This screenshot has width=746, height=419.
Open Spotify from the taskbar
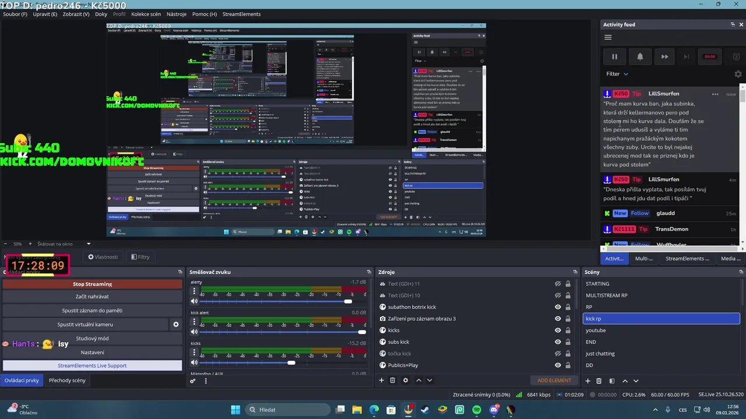click(x=477, y=410)
